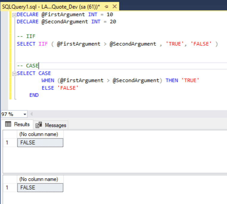
Task: Click the horizontal scroll left arrow
Action: point(31,114)
